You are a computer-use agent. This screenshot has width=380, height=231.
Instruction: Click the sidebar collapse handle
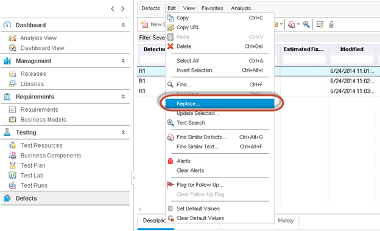tap(133, 178)
